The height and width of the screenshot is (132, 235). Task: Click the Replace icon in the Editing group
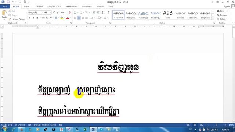[218, 15]
